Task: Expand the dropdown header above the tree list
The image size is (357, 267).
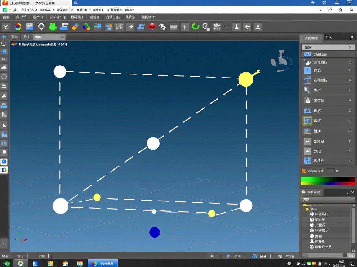Action: tap(352, 199)
